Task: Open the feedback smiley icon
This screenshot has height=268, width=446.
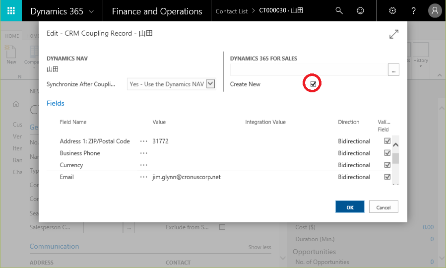Action: coord(360,11)
